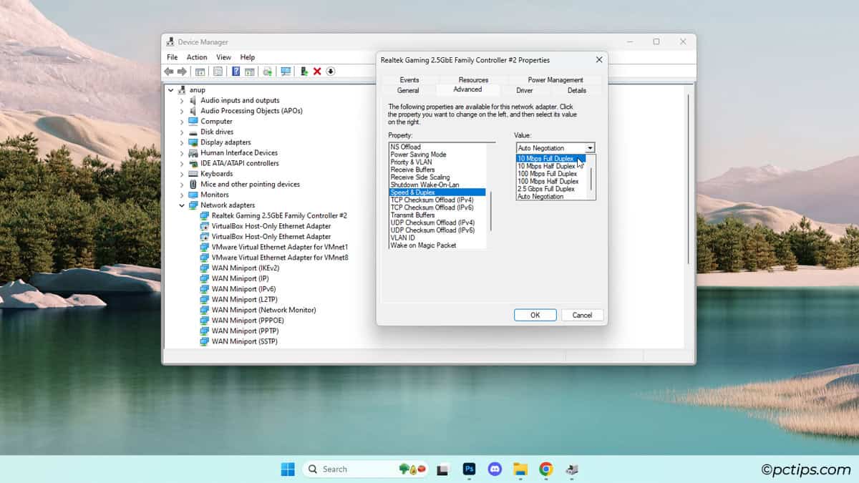This screenshot has height=483, width=859.
Task: Select Realtek Gaming 2.5GbE Family Controller #2 in tree
Action: point(279,215)
